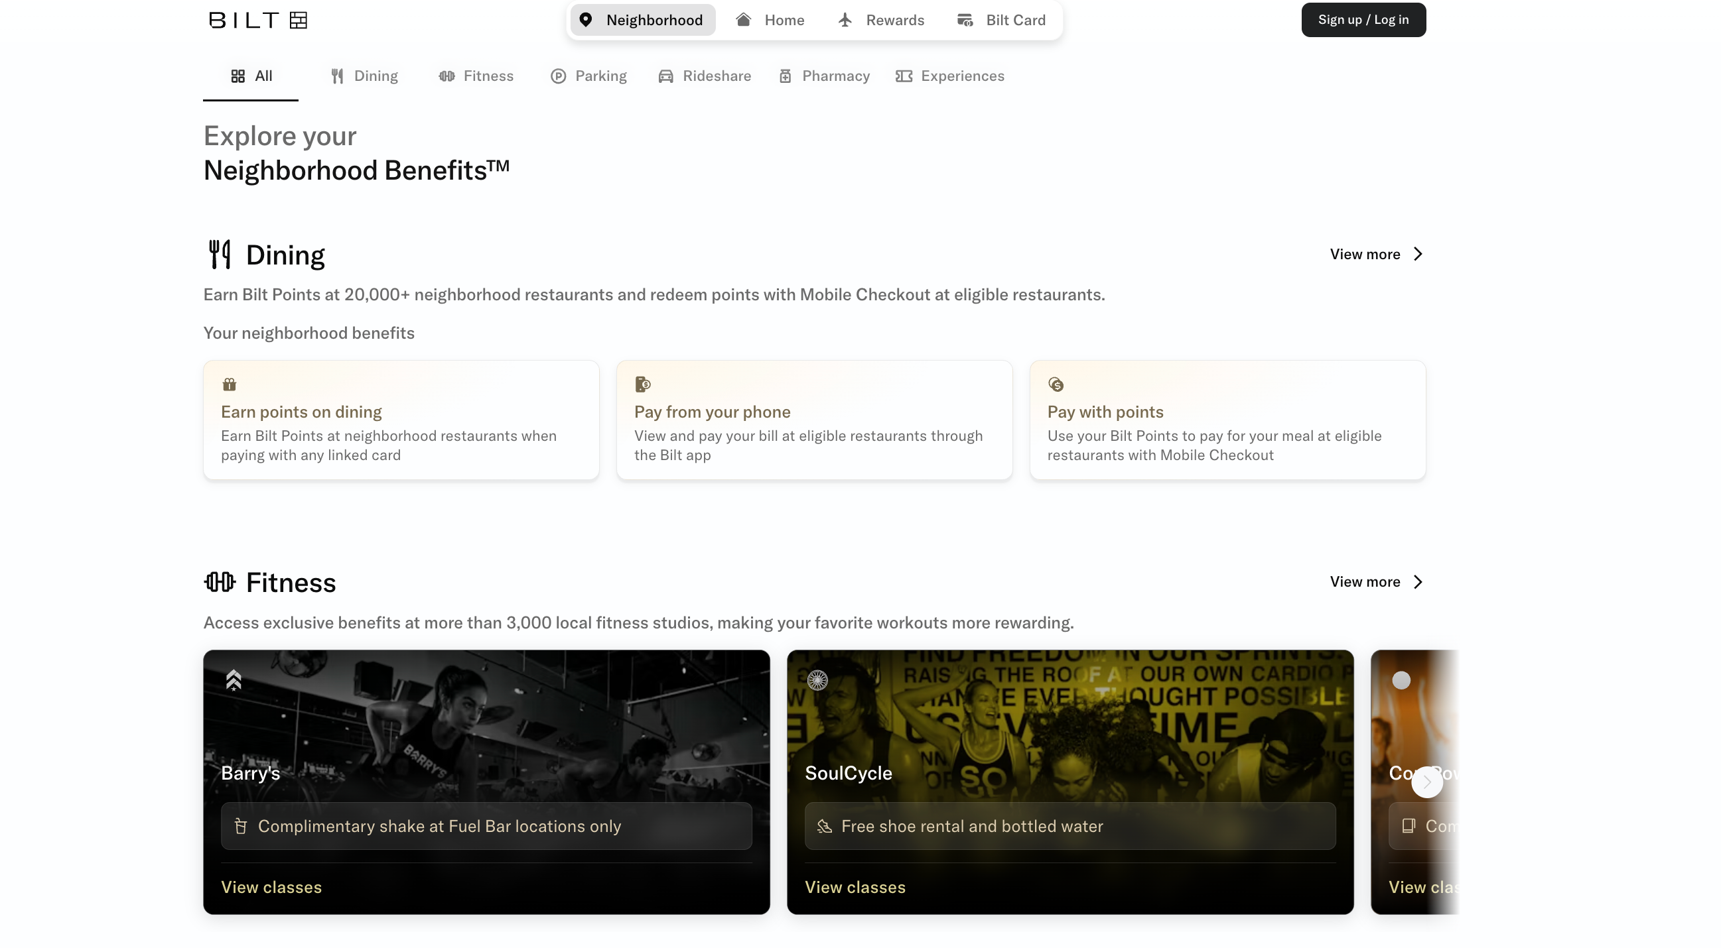Expand Fitness via its View more chevron

click(1418, 582)
